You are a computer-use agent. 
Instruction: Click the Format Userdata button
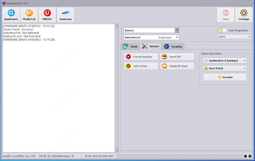point(141,57)
